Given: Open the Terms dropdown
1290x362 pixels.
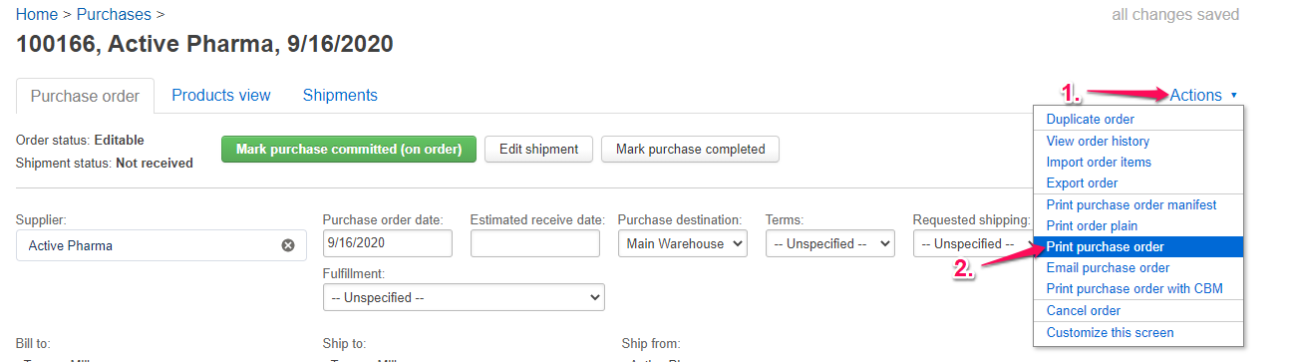Looking at the screenshot, I should coord(830,243).
